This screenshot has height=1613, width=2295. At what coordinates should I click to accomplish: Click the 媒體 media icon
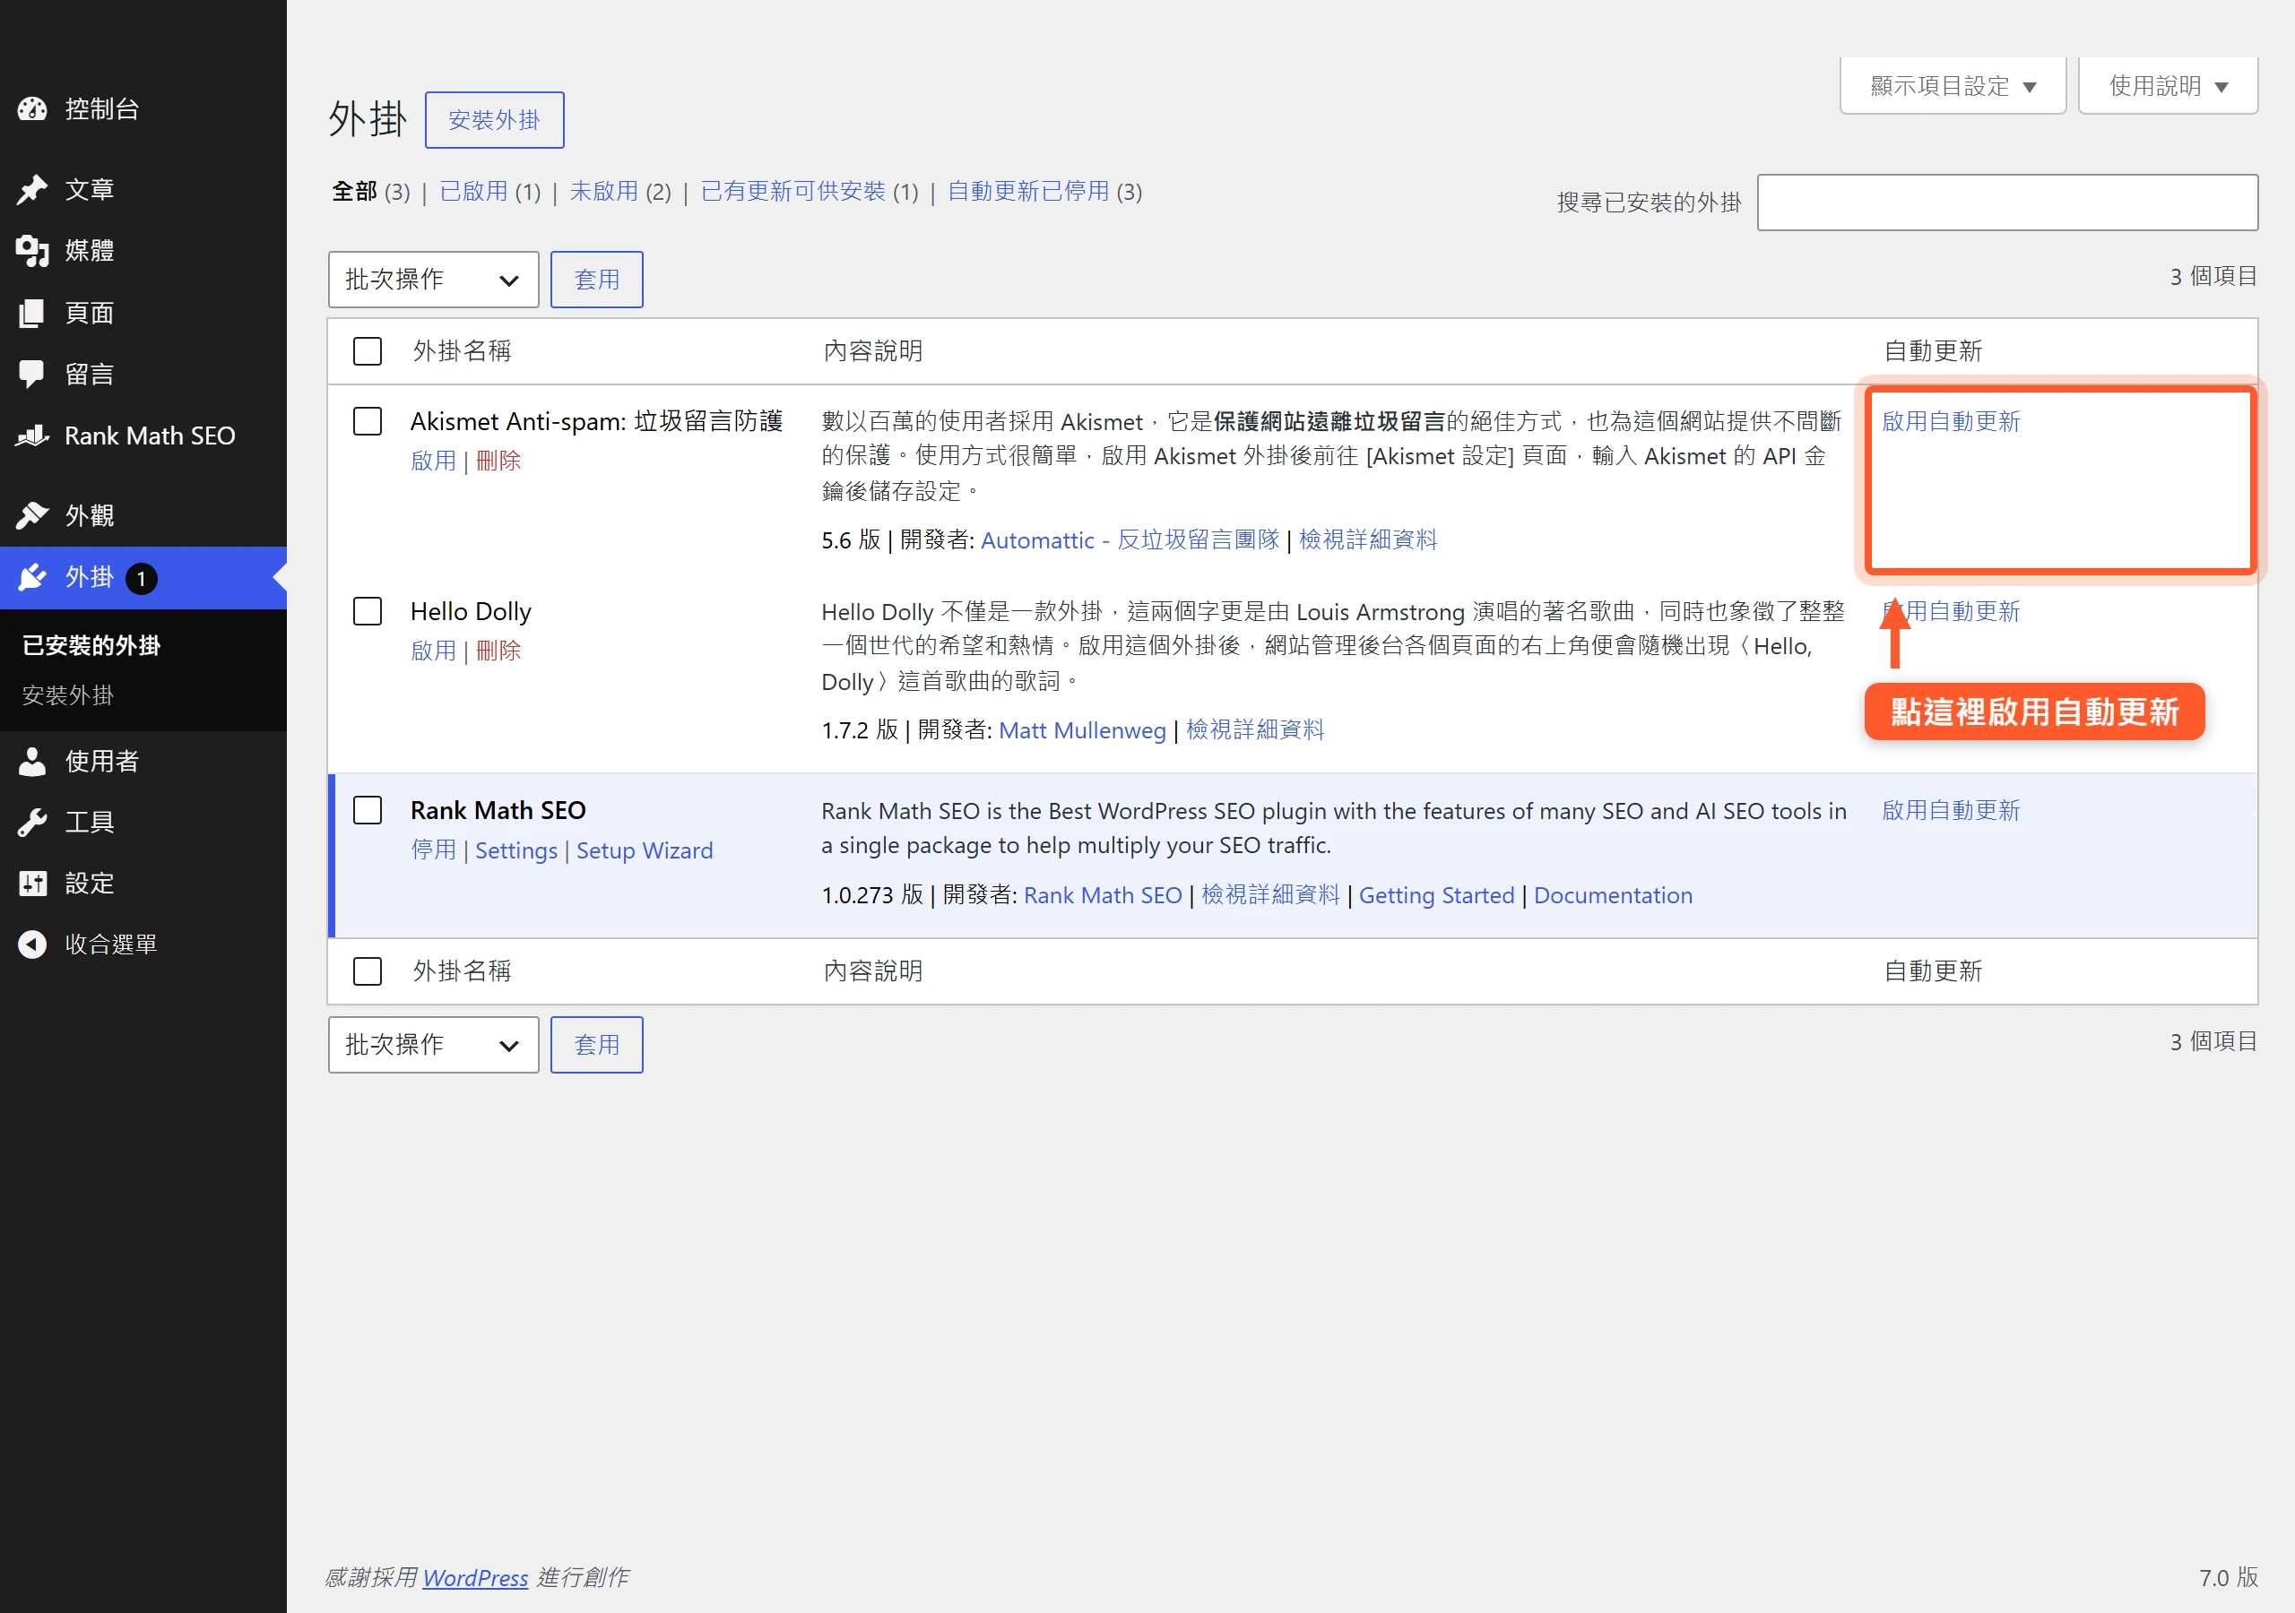pyautogui.click(x=32, y=251)
